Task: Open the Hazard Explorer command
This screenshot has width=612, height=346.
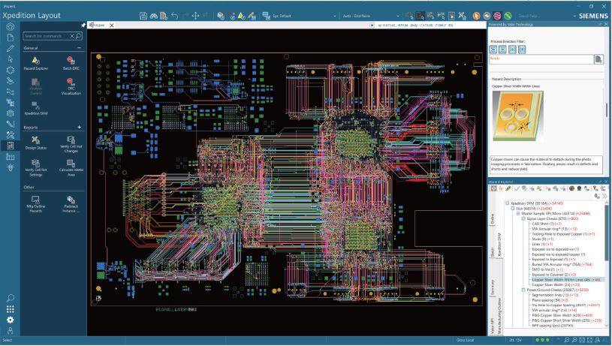Action: 35,63
